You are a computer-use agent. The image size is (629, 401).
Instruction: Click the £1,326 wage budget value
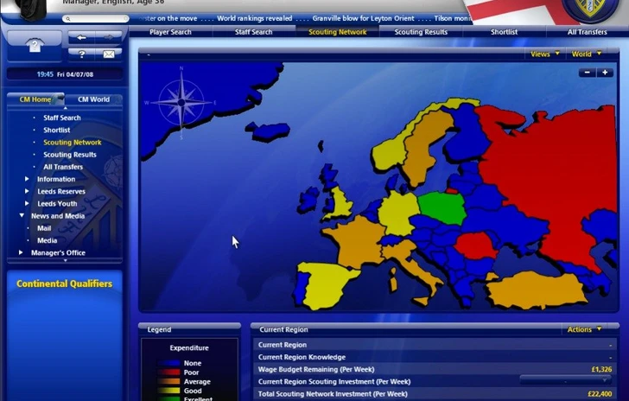click(x=601, y=369)
